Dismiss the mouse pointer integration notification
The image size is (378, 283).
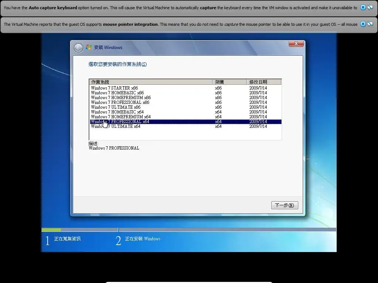tap(363, 24)
